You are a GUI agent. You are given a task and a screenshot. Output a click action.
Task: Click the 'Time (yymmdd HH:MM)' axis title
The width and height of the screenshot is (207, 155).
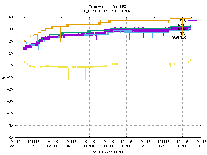[107, 152]
